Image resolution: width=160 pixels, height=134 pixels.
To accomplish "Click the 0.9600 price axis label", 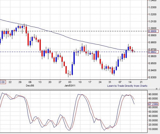I will point(153,56).
